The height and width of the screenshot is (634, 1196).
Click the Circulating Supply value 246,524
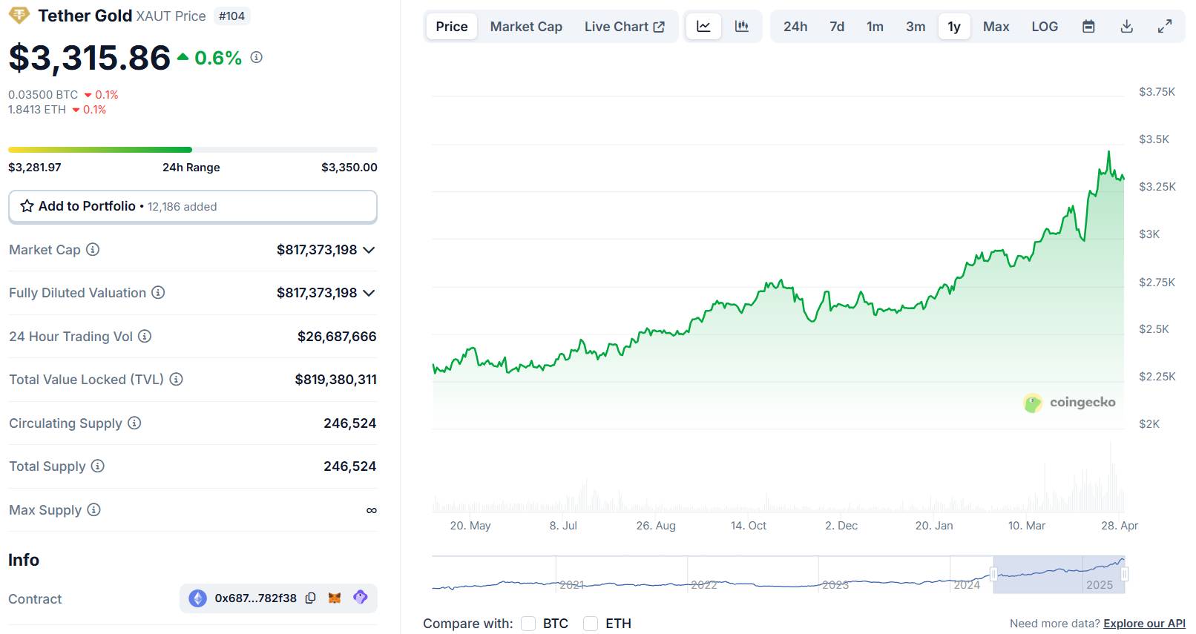[x=350, y=423]
